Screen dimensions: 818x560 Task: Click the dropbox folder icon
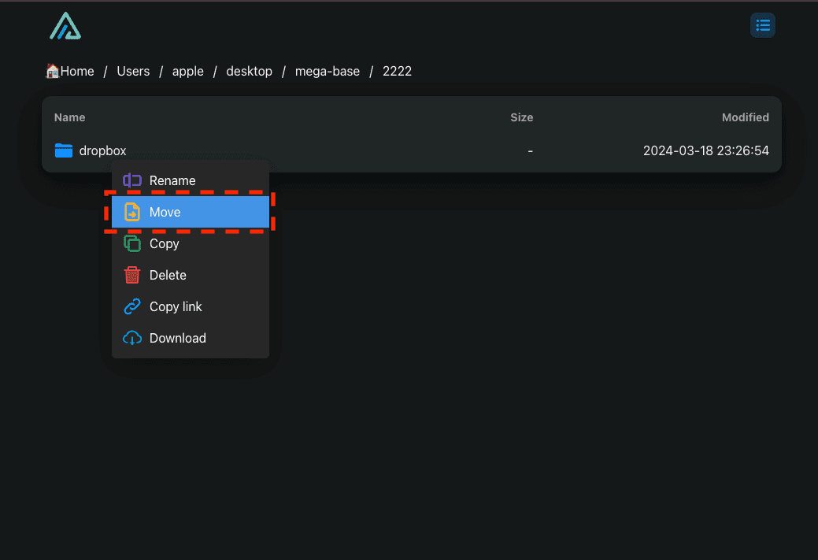(x=64, y=150)
